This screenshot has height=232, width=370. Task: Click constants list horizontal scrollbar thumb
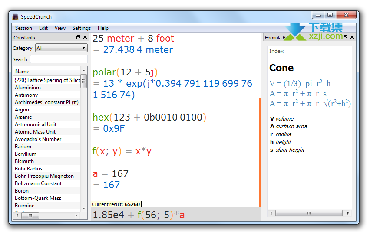pos(30,216)
